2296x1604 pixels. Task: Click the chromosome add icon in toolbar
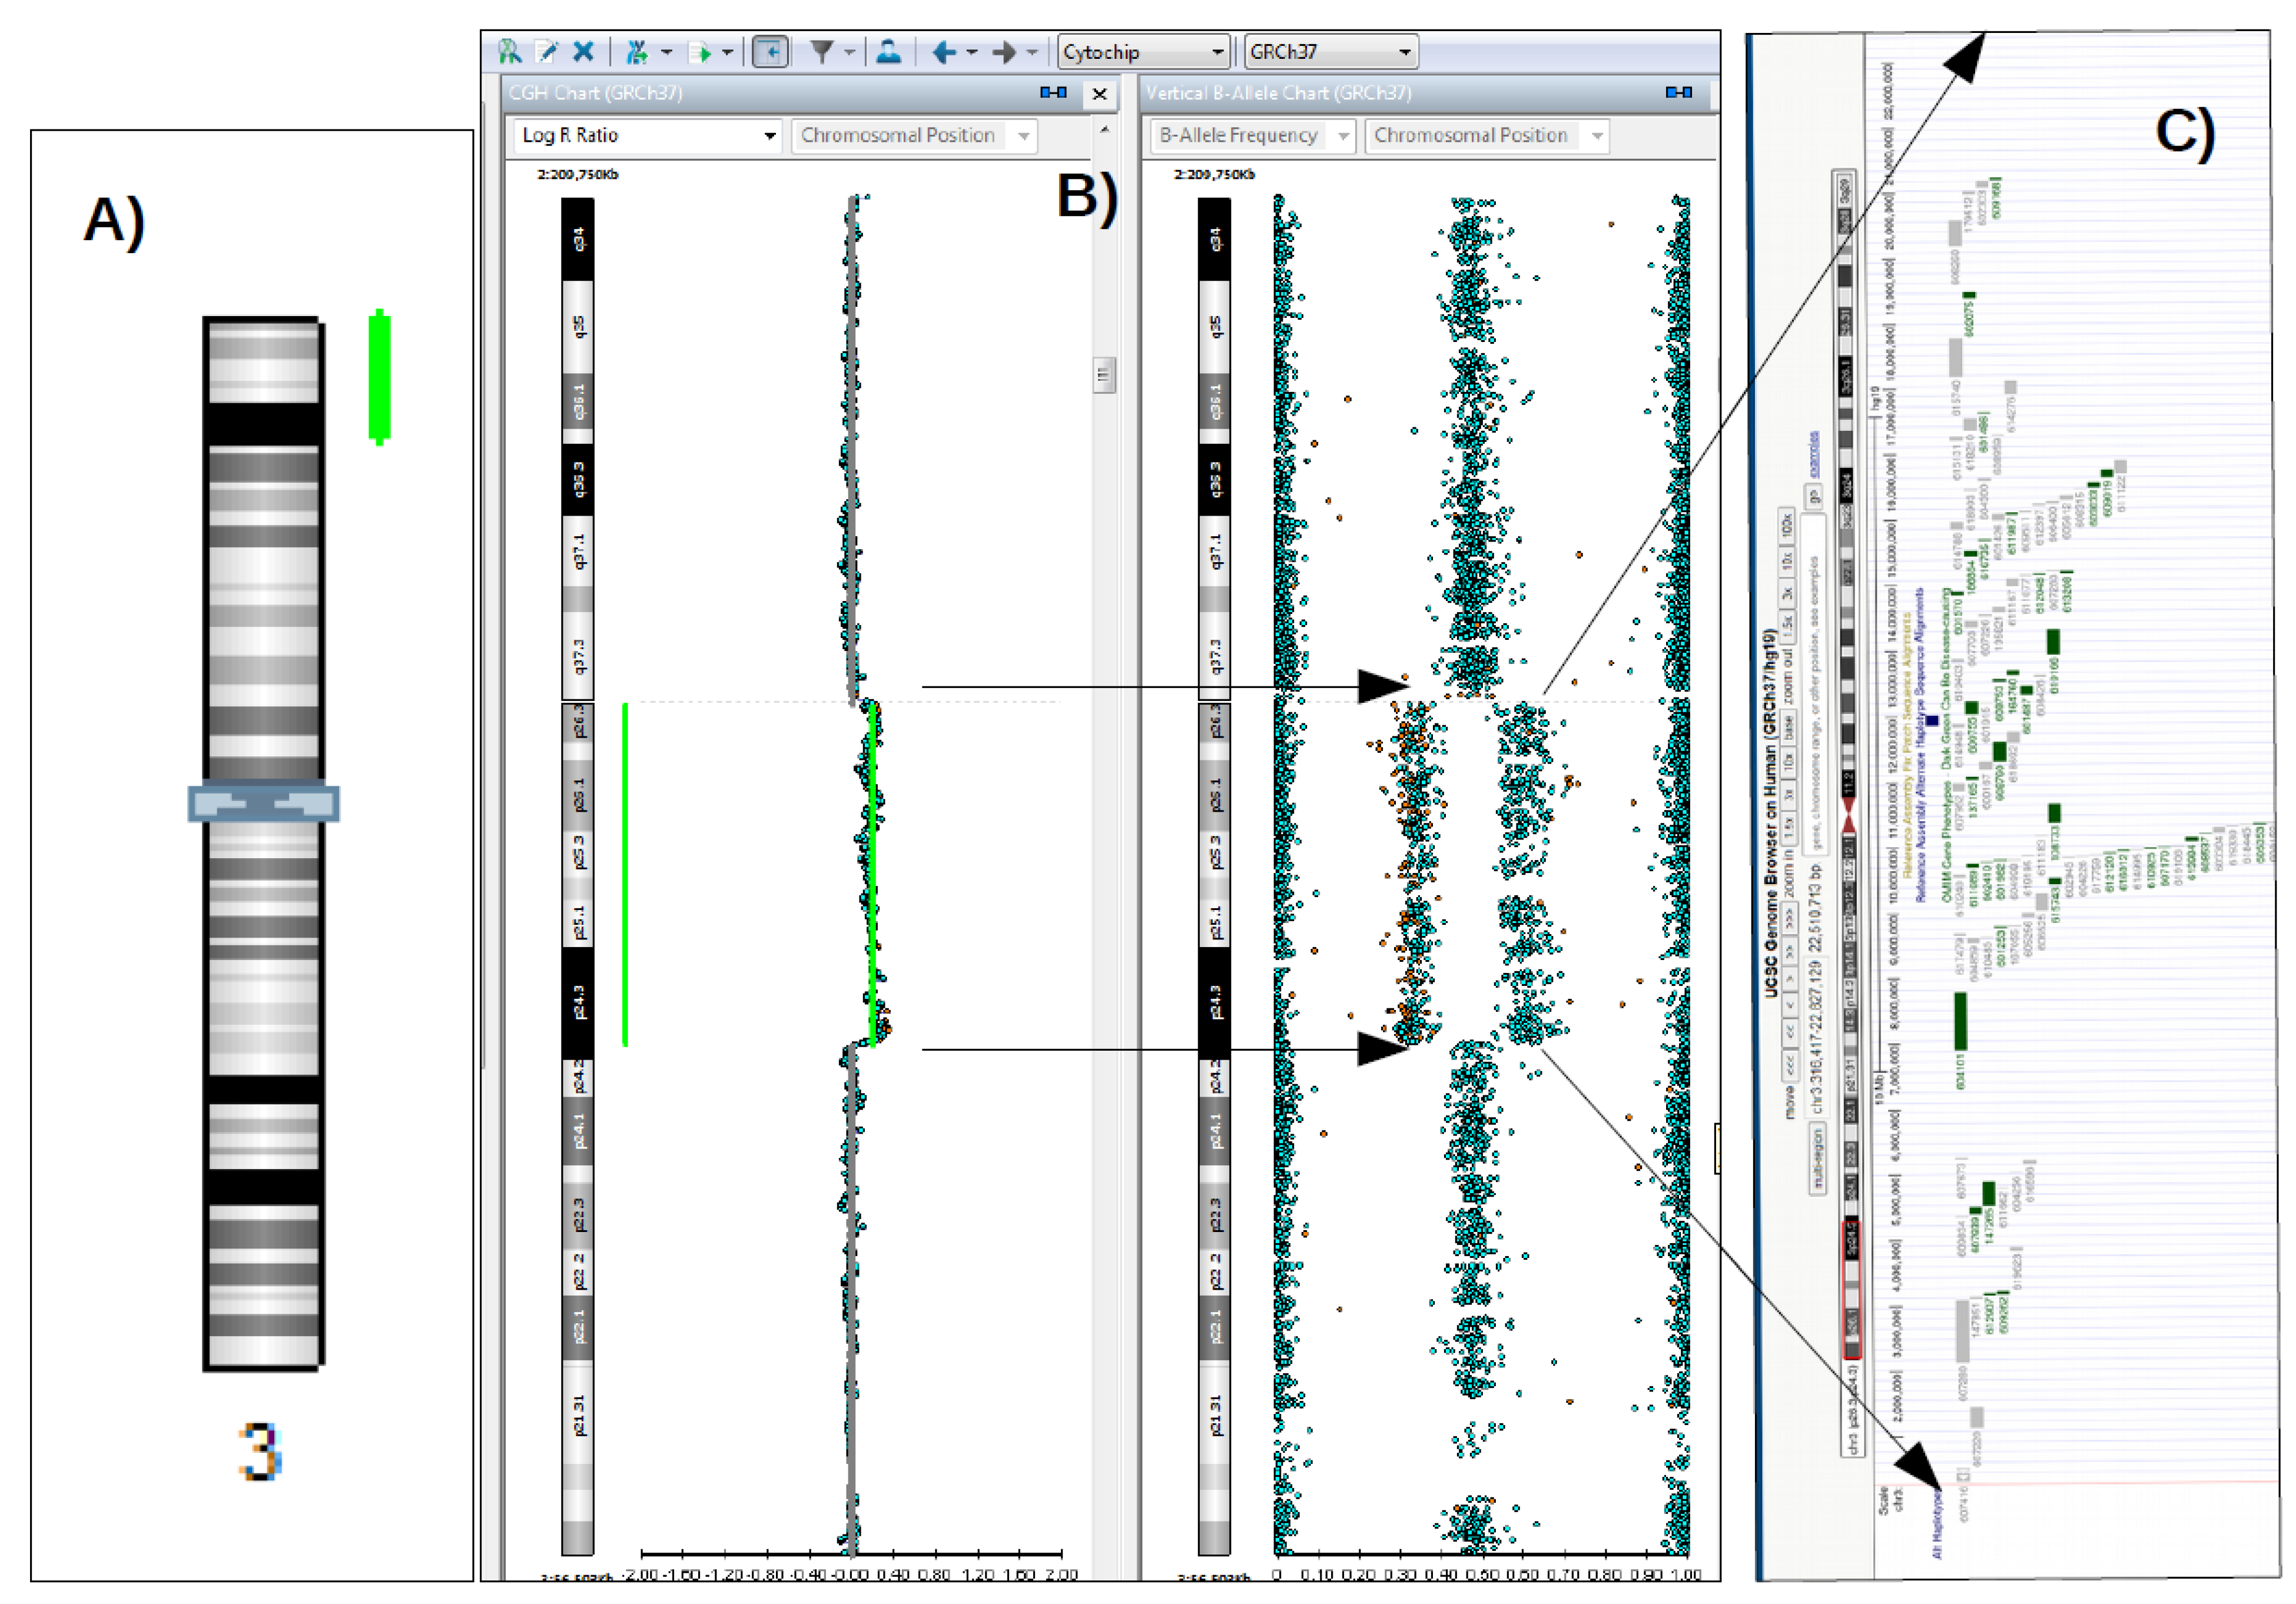pos(637,51)
